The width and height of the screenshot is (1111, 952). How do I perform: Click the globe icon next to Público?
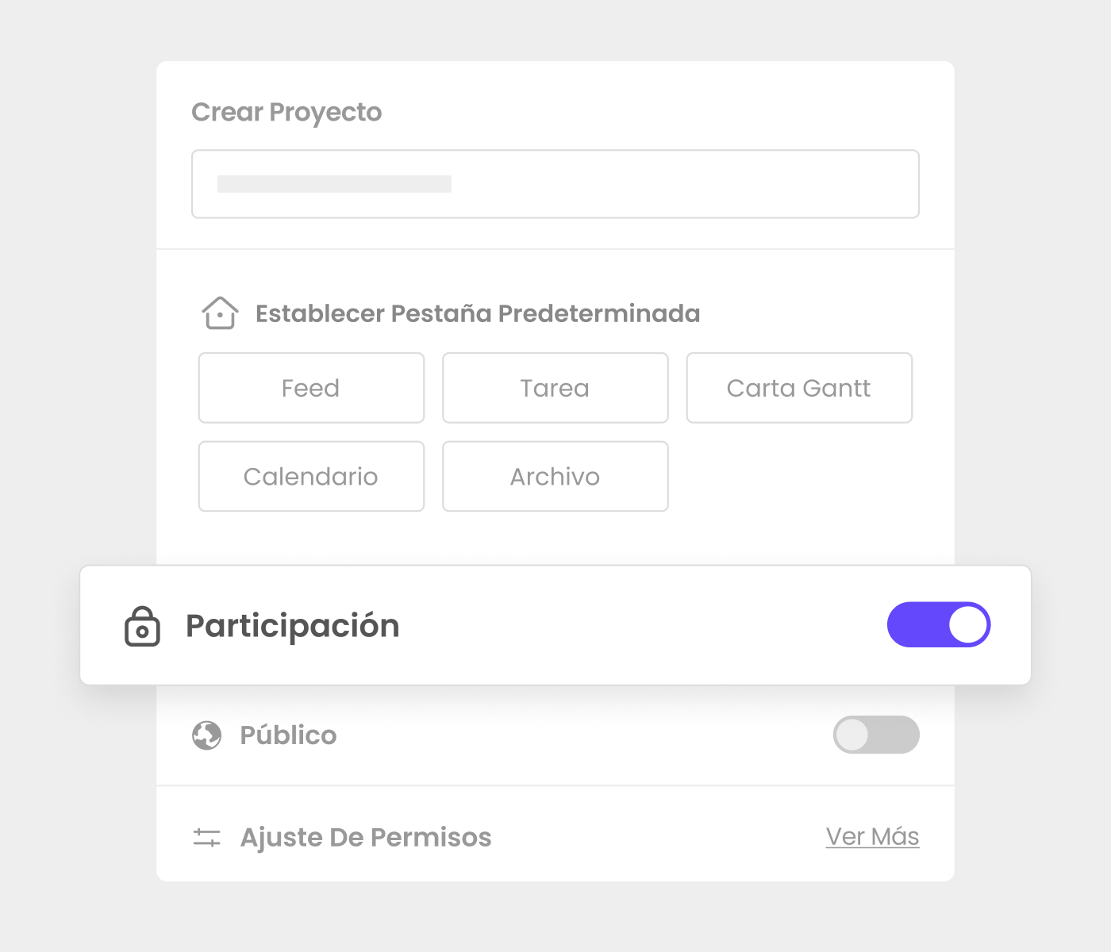tap(207, 735)
